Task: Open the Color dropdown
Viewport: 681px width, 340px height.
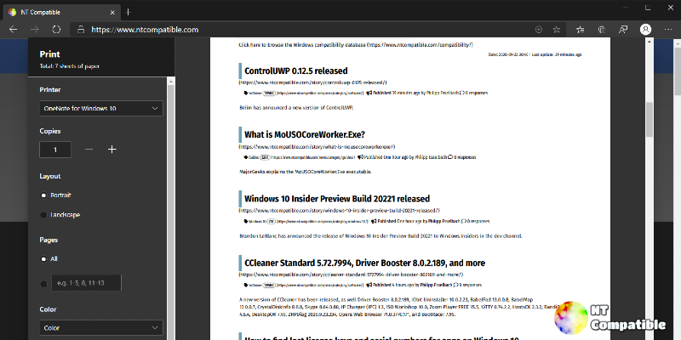Action: [101, 328]
